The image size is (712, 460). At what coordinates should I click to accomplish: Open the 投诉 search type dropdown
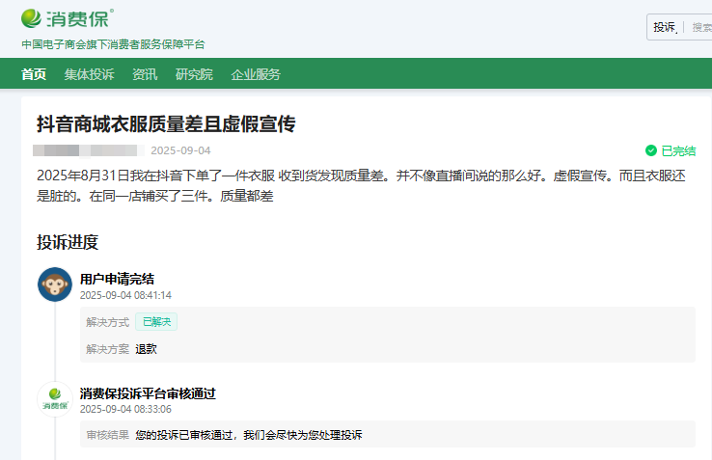[x=666, y=27]
